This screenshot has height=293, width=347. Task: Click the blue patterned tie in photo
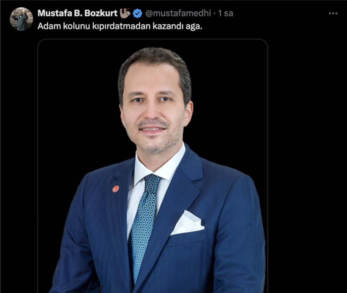click(x=145, y=225)
